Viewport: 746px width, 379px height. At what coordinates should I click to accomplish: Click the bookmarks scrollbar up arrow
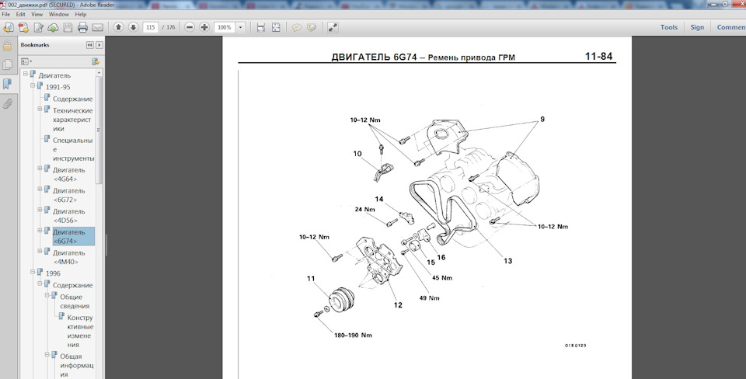(99, 73)
